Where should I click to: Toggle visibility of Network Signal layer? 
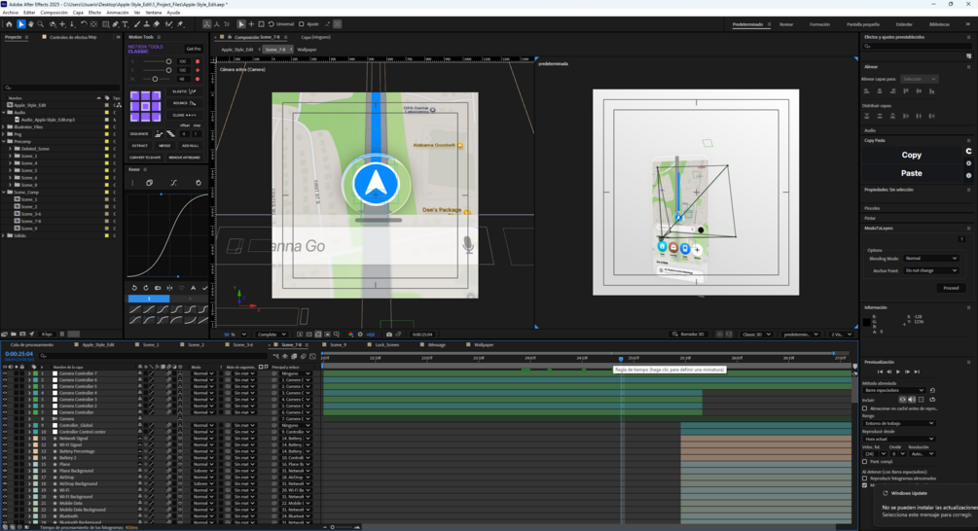(x=5, y=439)
